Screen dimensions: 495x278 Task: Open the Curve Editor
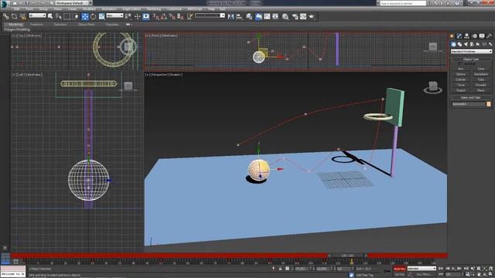[x=267, y=16]
